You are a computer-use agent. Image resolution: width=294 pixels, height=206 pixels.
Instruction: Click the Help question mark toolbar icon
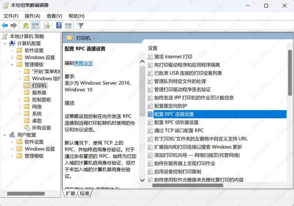click(58, 25)
